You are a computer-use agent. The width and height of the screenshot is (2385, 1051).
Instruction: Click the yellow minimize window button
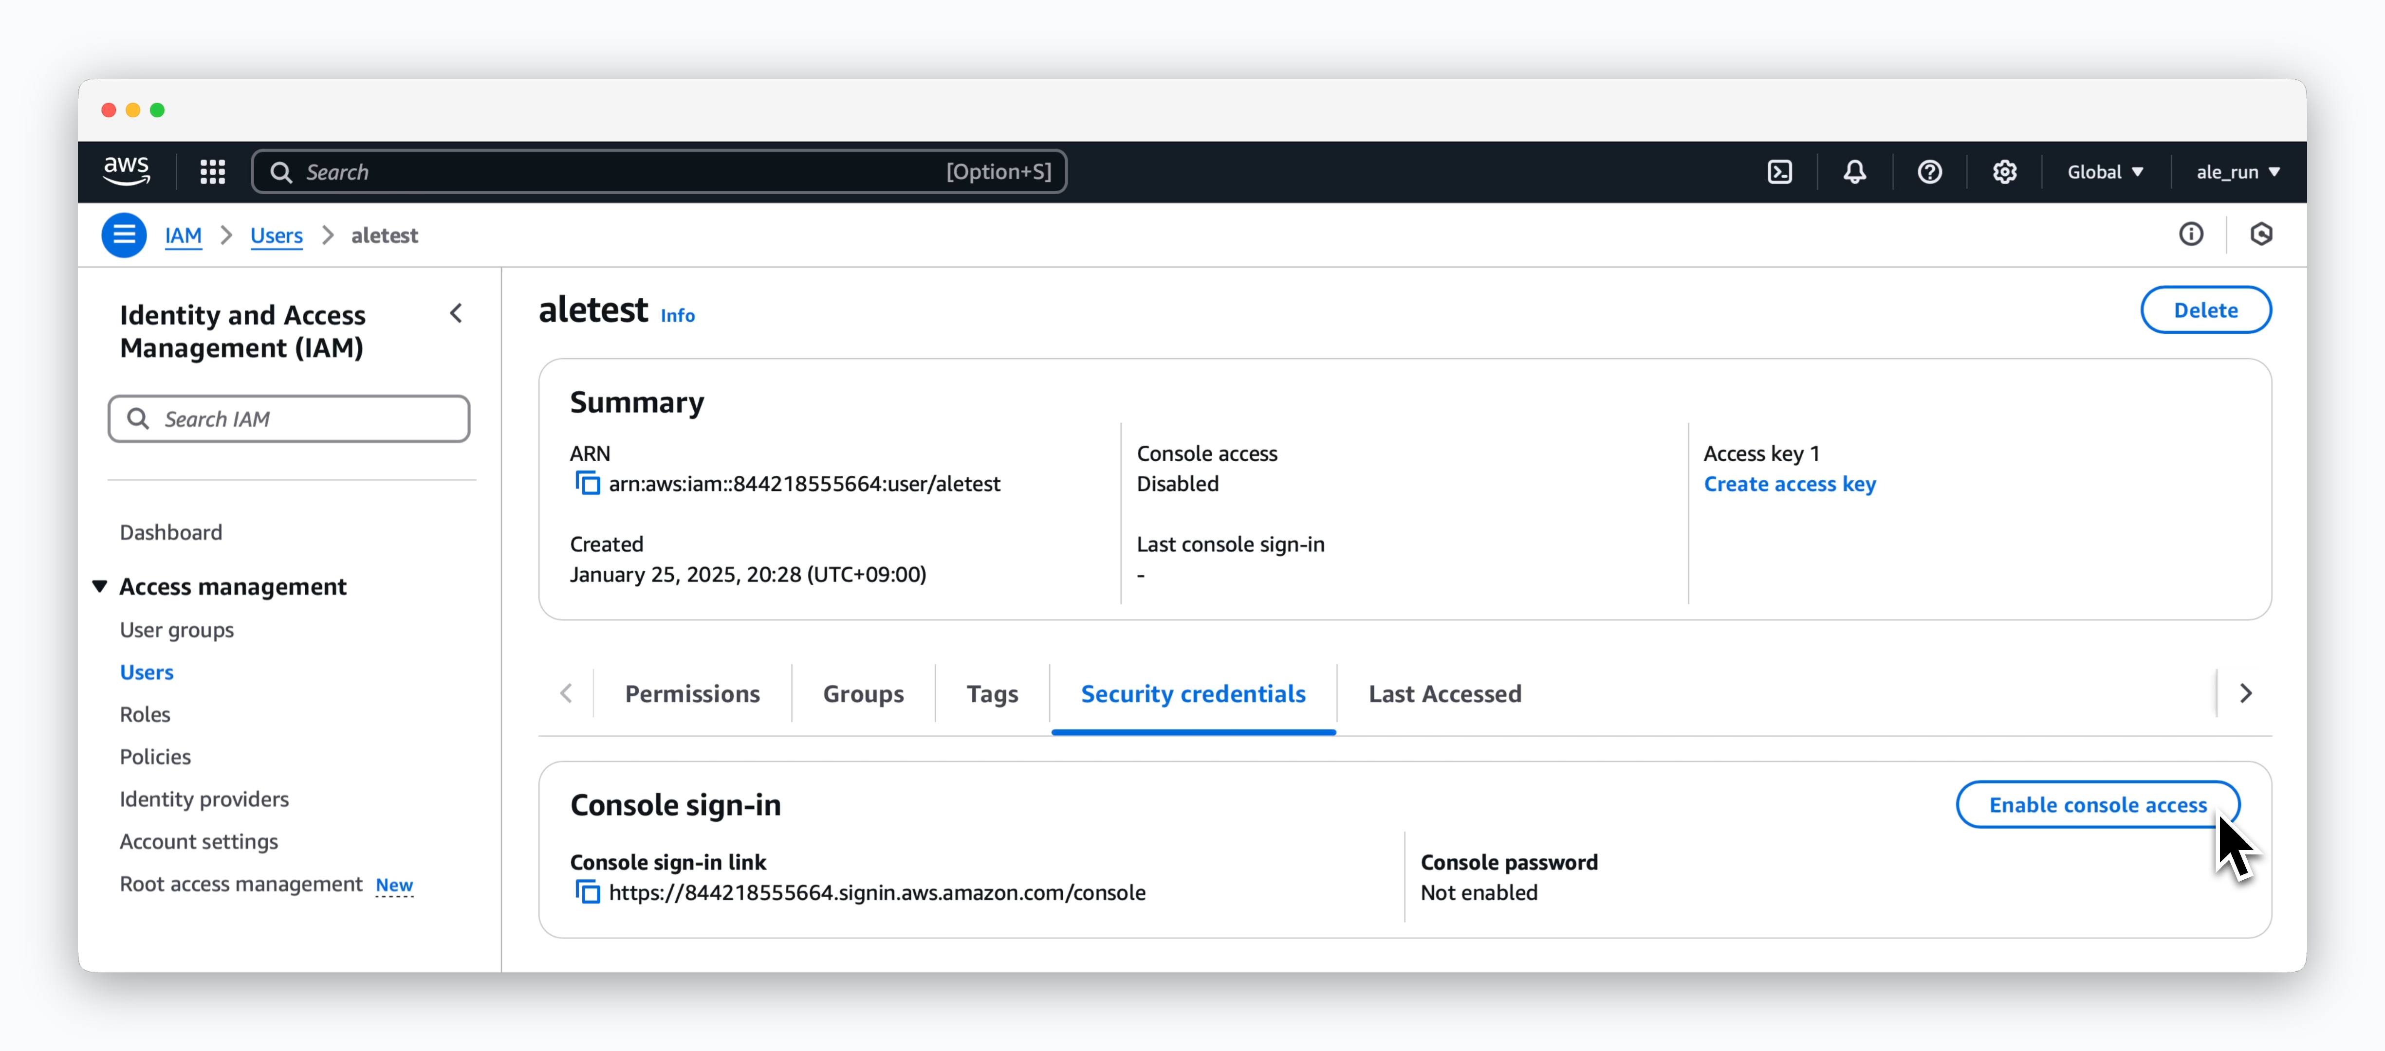click(132, 110)
